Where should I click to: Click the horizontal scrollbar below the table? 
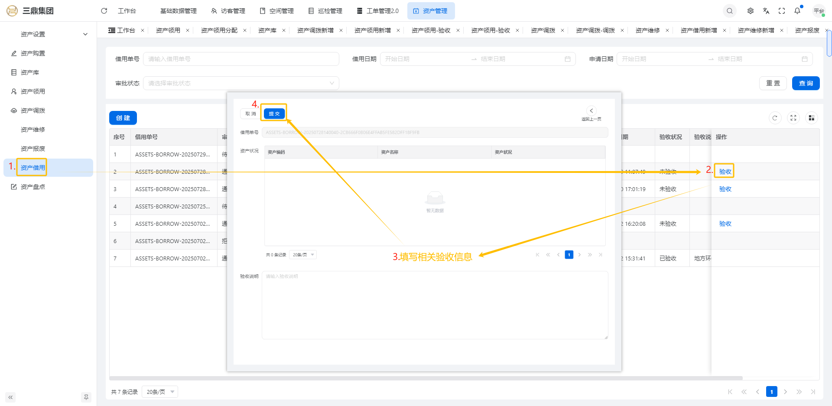tap(426, 378)
